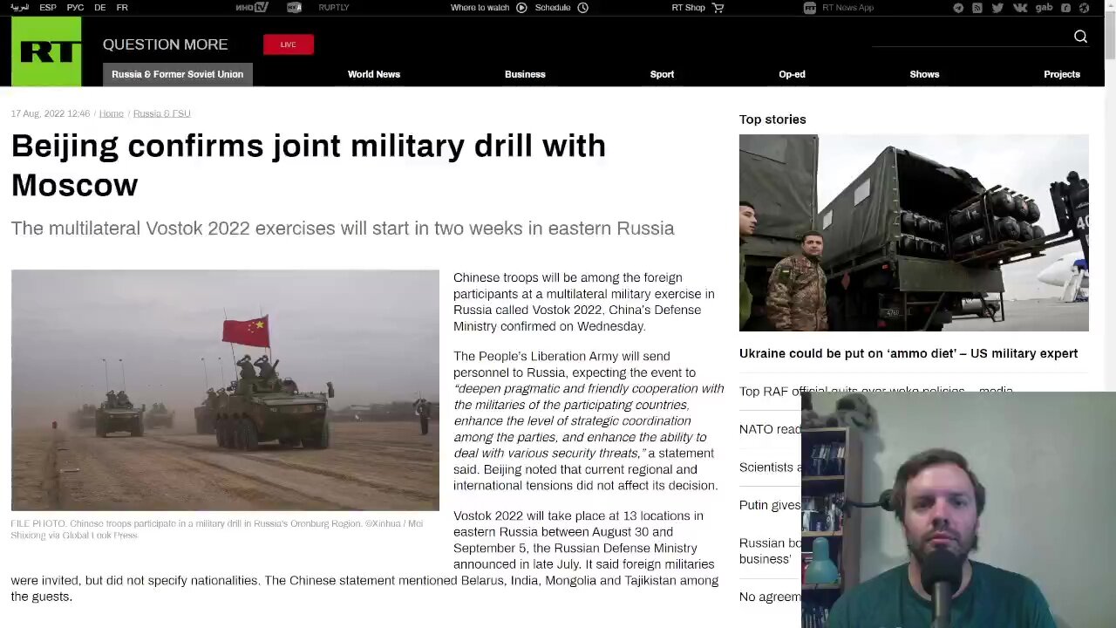Open 'Ukraine could be put on ammo diet' story

908,353
